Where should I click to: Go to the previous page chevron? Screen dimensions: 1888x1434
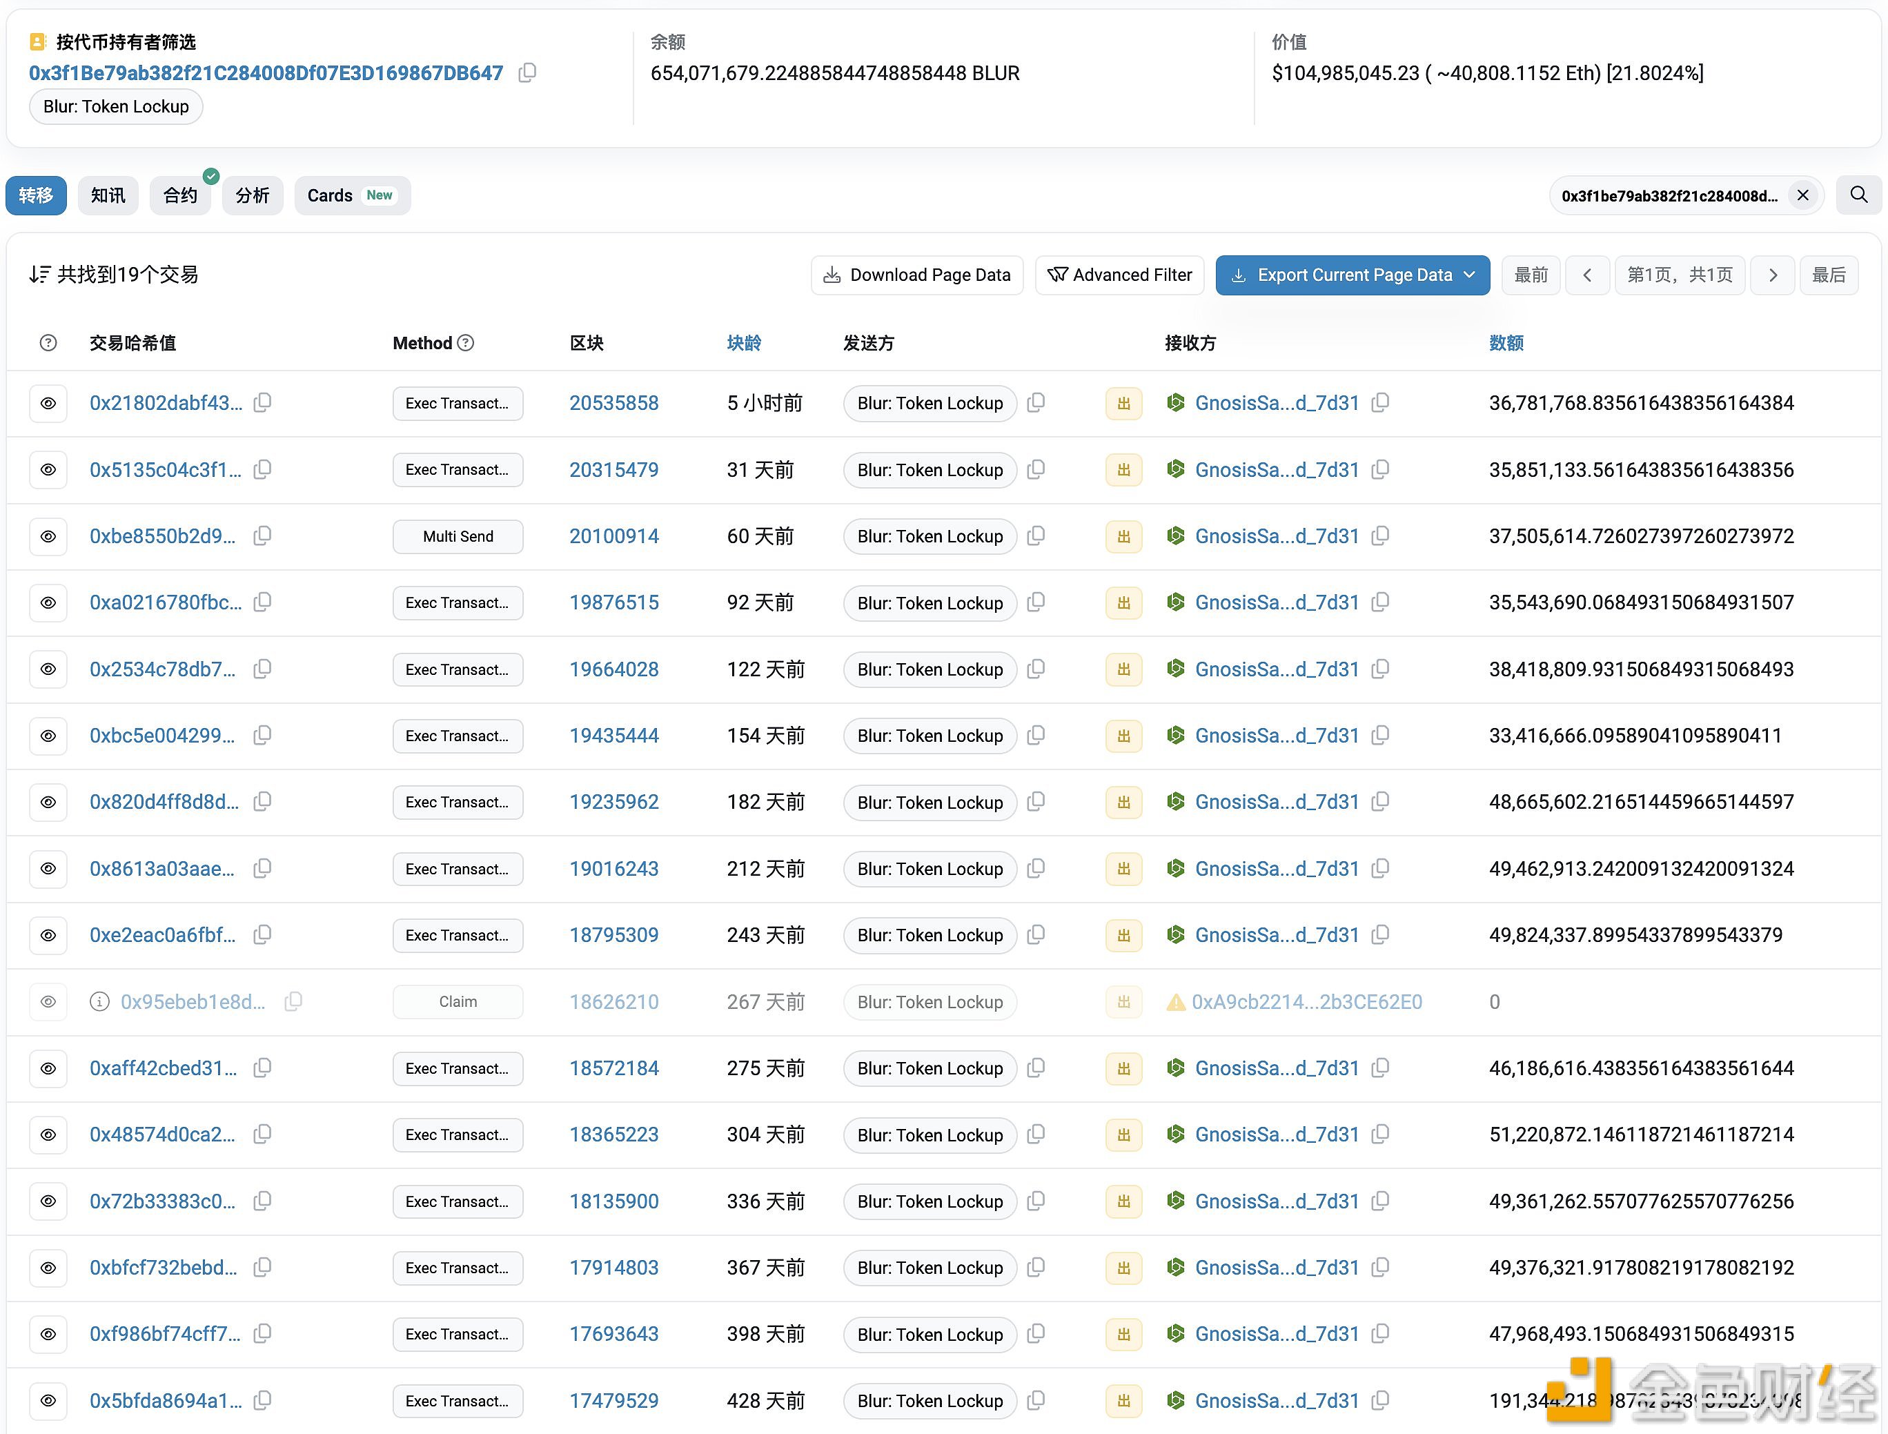pos(1588,275)
